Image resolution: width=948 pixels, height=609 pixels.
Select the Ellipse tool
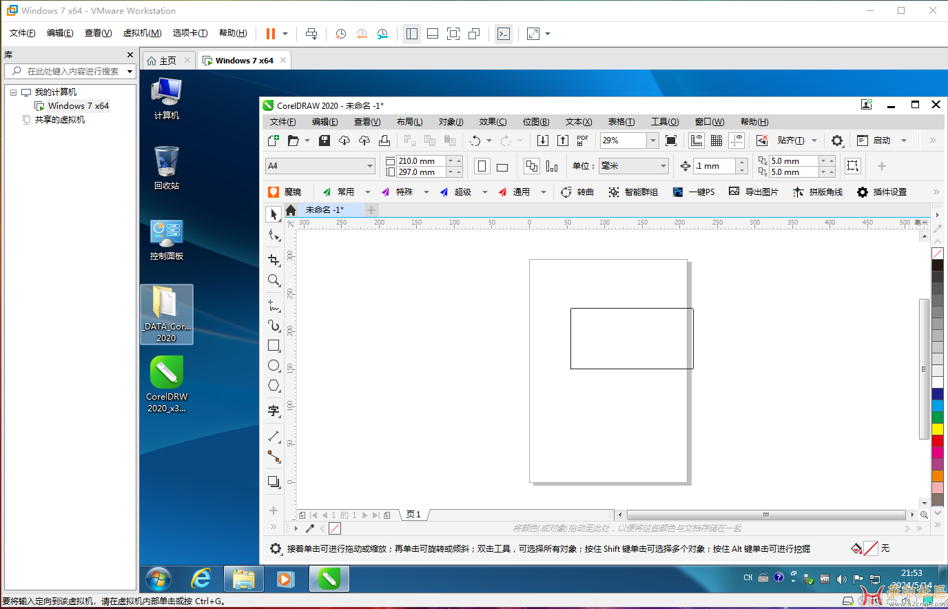tap(274, 365)
